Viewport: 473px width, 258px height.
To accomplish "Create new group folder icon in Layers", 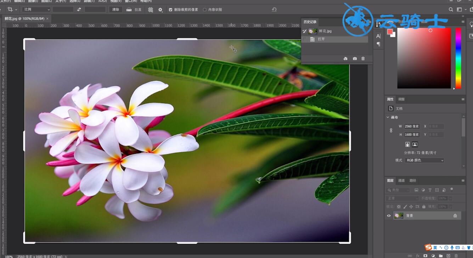I will (441, 256).
